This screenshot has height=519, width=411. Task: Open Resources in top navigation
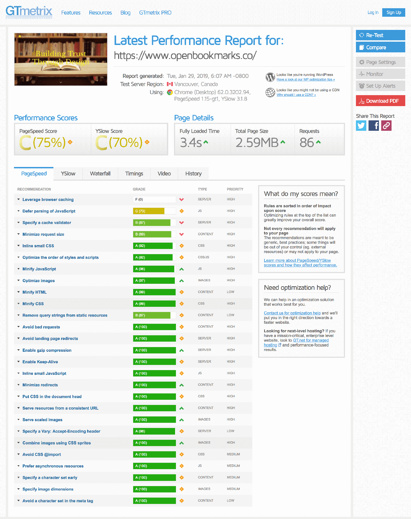pyautogui.click(x=100, y=13)
